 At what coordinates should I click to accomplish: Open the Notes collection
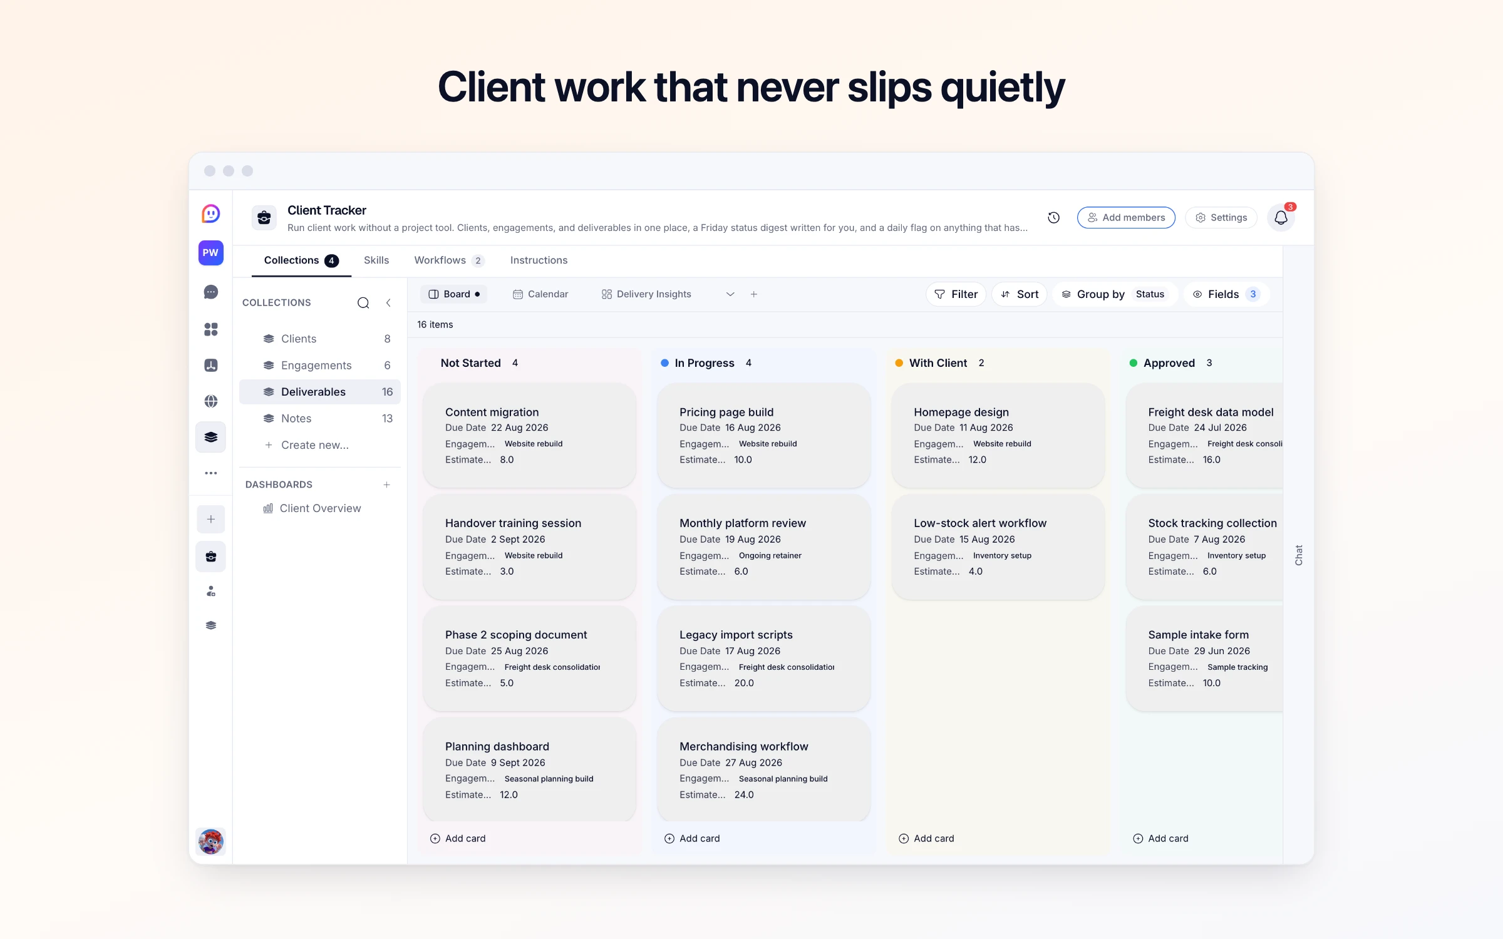point(320,419)
